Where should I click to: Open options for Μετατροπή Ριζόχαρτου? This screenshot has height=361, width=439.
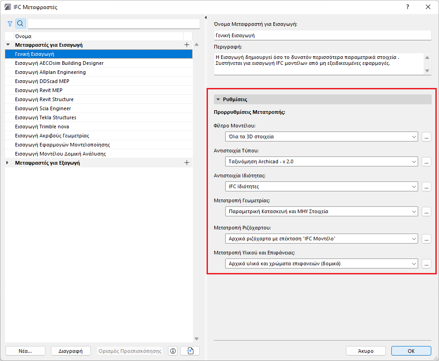click(426, 239)
